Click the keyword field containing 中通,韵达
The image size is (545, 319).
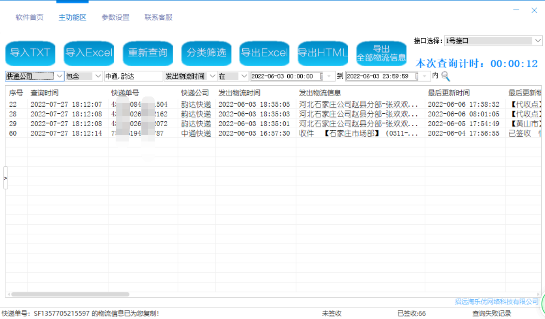pyautogui.click(x=133, y=76)
